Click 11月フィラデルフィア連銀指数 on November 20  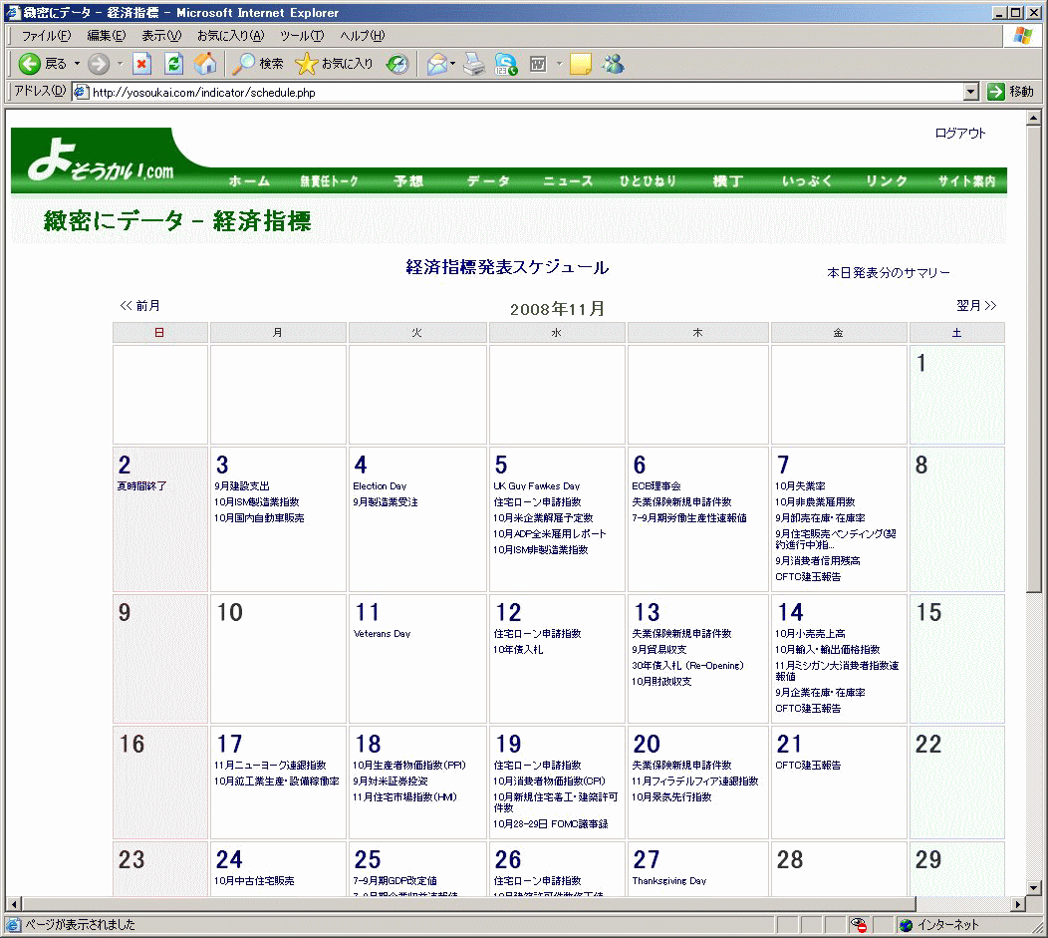pyautogui.click(x=695, y=782)
